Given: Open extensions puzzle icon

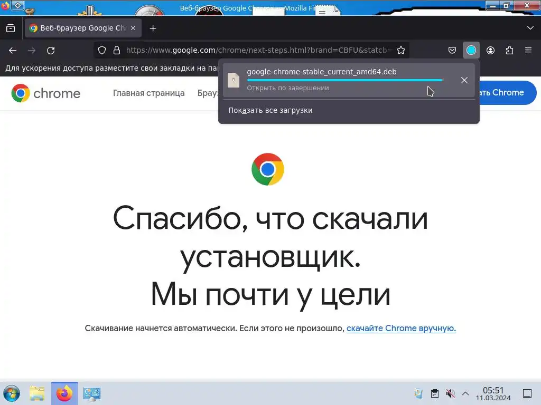Looking at the screenshot, I should coord(509,50).
